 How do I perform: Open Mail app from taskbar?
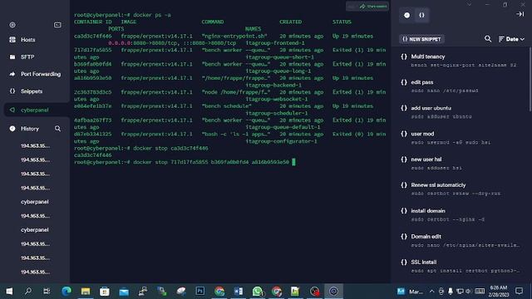[x=124, y=292]
